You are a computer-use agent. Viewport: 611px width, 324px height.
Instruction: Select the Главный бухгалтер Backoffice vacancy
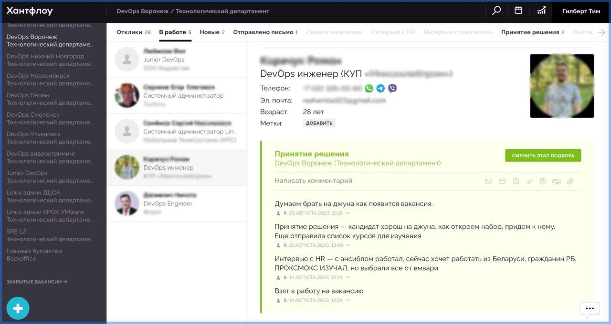coord(34,255)
